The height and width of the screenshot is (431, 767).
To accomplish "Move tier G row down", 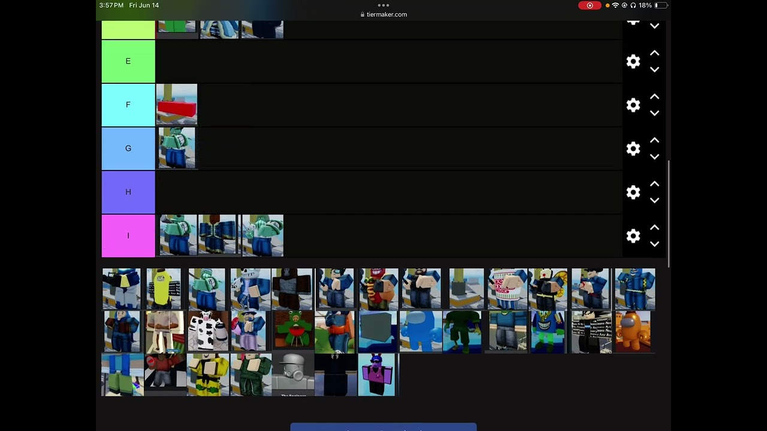I will (654, 157).
